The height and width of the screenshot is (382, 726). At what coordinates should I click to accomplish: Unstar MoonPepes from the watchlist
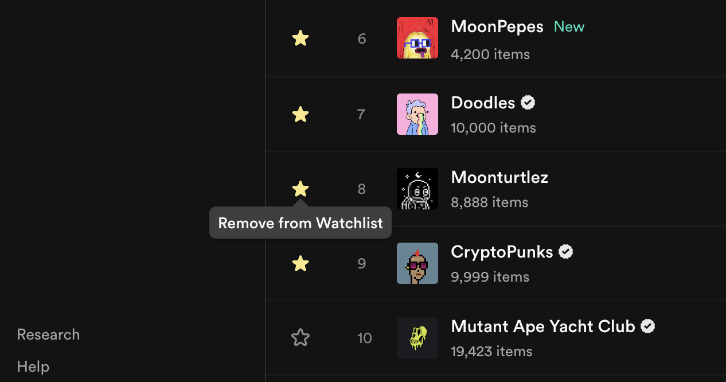coord(300,38)
